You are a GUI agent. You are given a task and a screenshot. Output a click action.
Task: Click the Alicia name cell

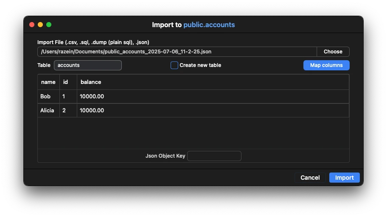[x=48, y=110]
